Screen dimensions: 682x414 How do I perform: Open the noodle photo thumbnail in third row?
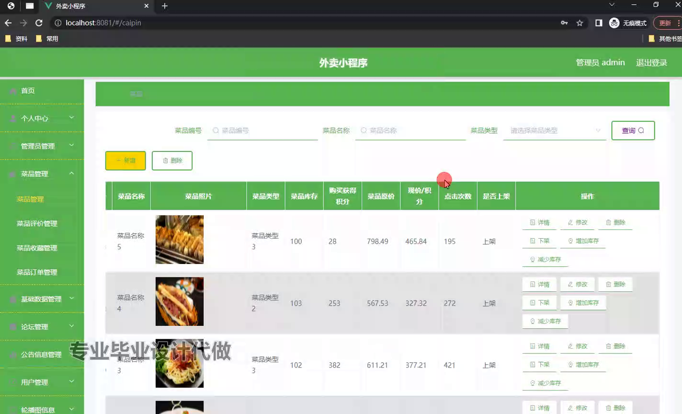180,363
